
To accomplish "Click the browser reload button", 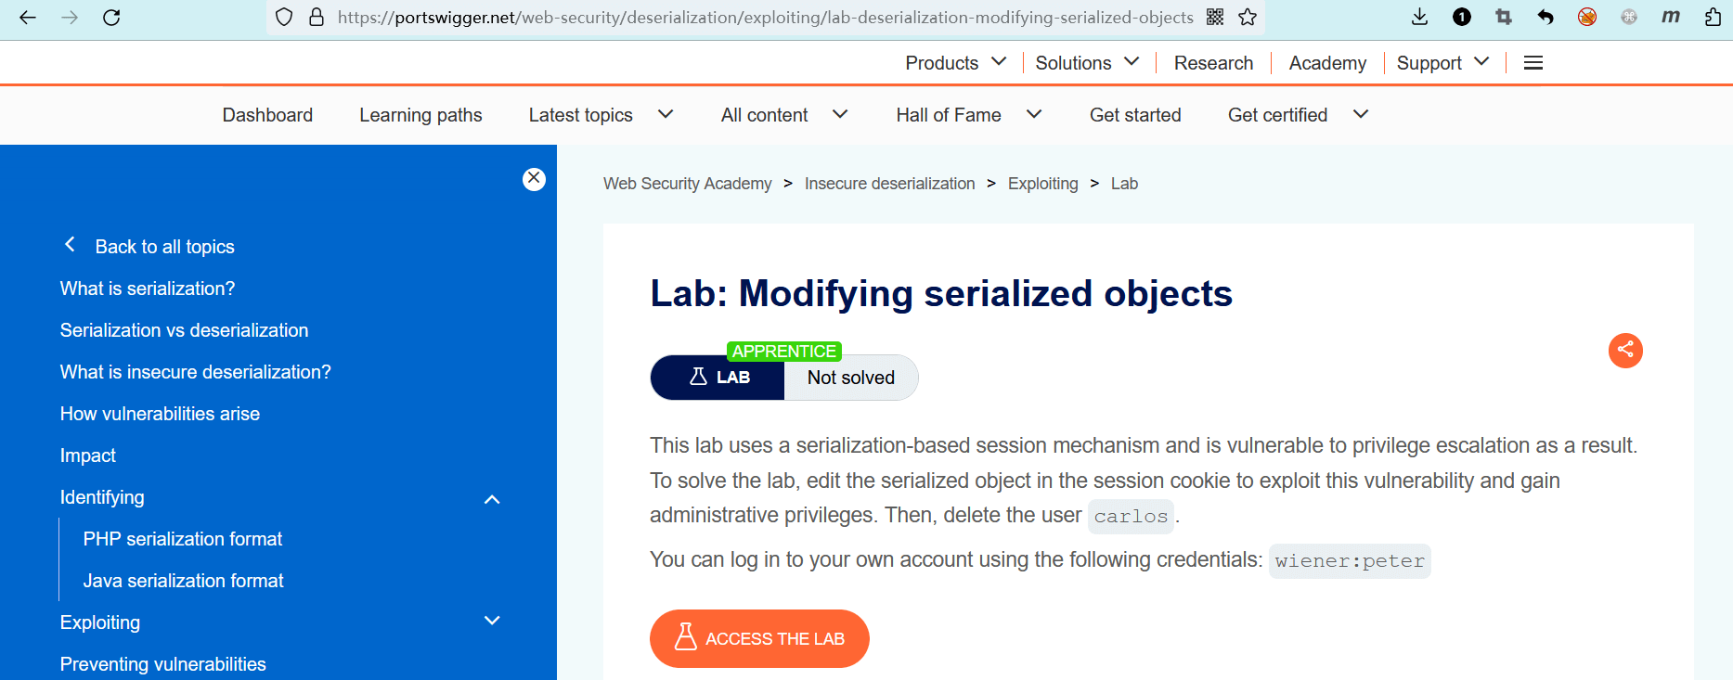I will tap(111, 18).
